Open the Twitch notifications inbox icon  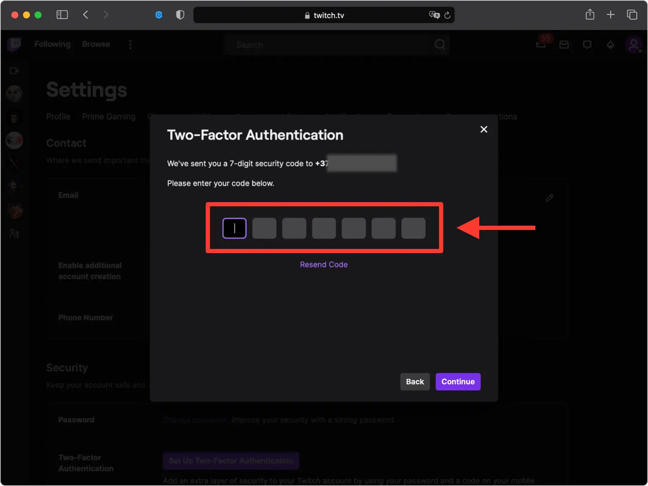[541, 44]
